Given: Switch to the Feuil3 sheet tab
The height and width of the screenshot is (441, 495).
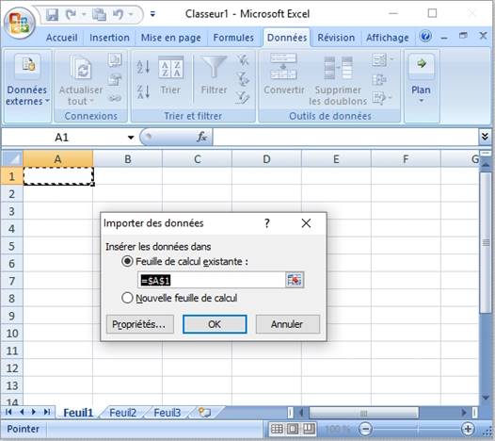Looking at the screenshot, I should click(167, 413).
